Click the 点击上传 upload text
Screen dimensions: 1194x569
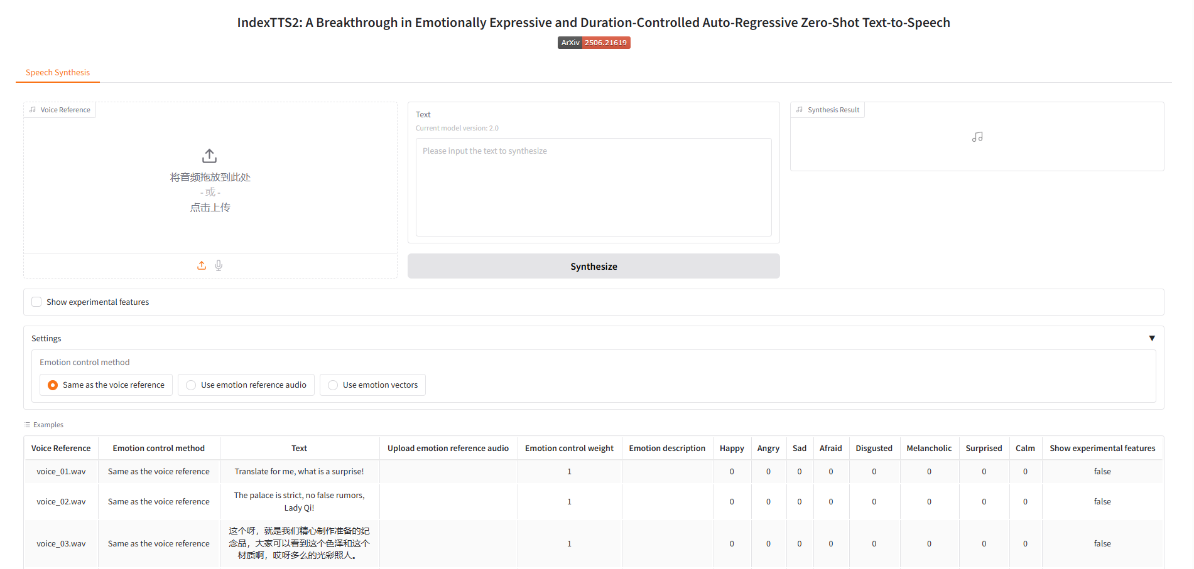pyautogui.click(x=210, y=208)
